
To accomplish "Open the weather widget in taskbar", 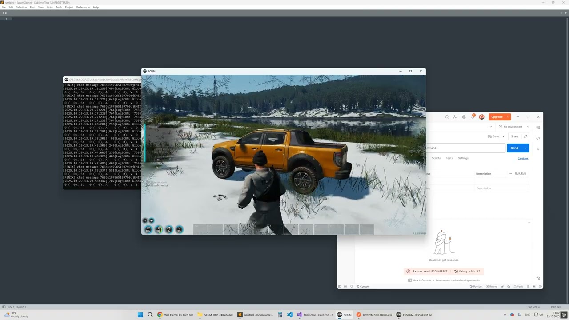I will (x=16, y=315).
